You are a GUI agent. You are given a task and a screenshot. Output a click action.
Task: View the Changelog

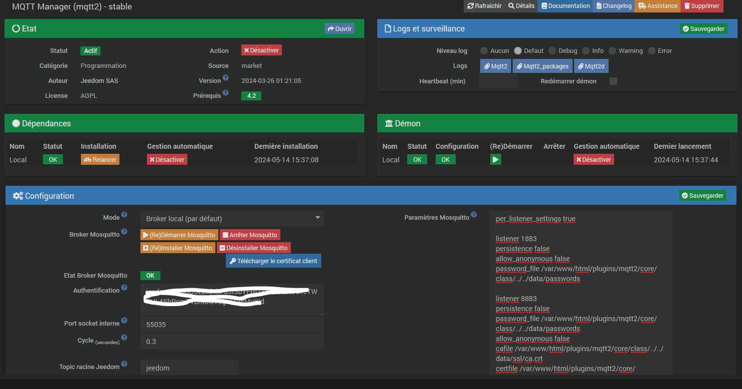point(614,6)
